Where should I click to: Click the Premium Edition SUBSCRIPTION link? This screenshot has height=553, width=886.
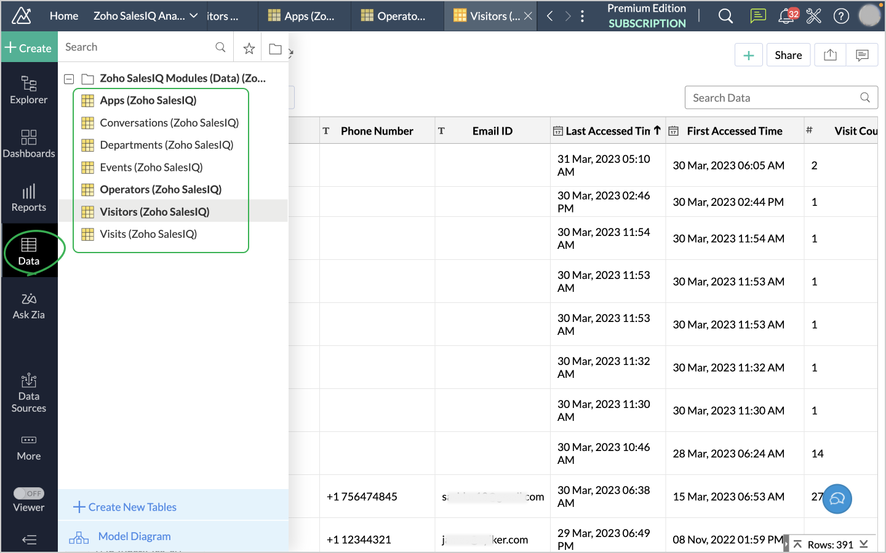647,16
